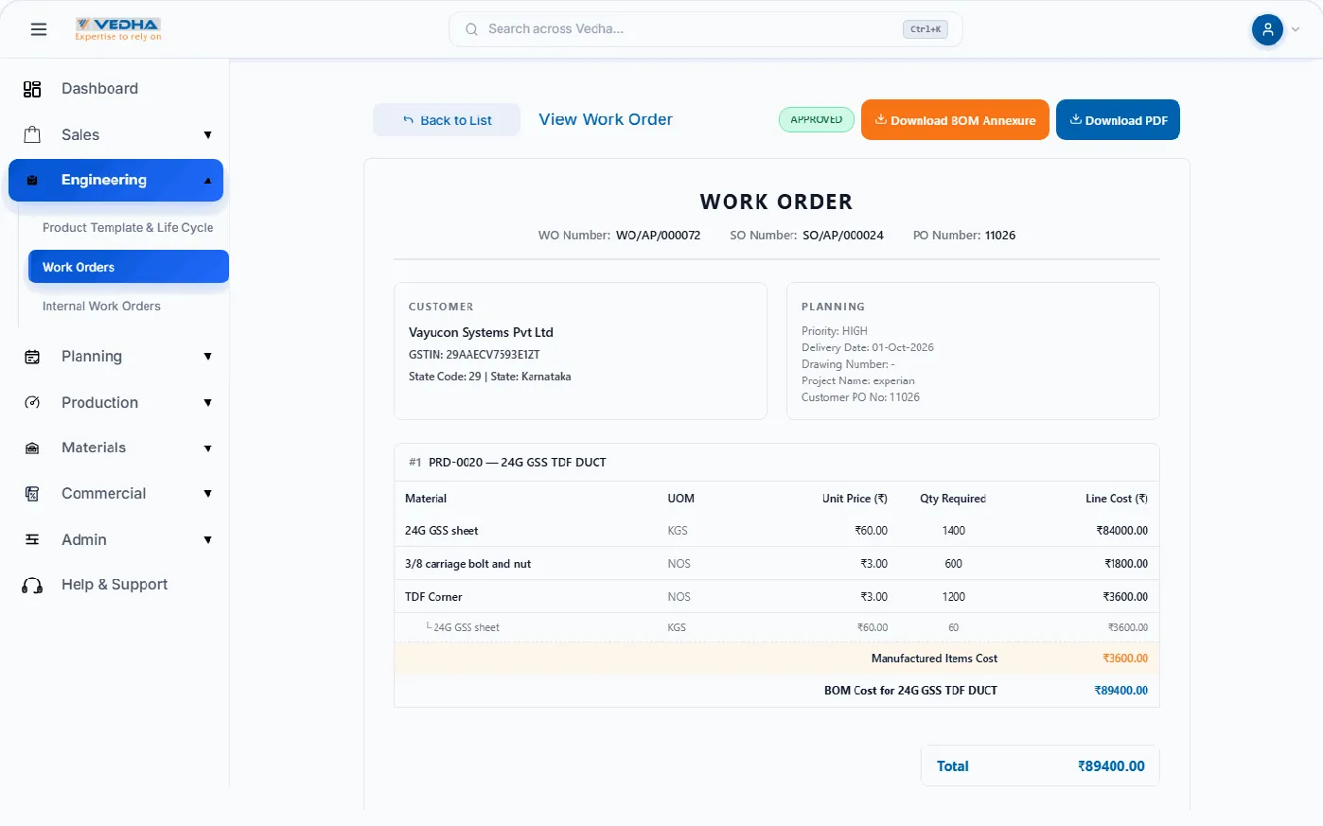Image resolution: width=1323 pixels, height=826 pixels.
Task: Click the Total ₹89400.00 amount
Action: tap(1111, 766)
